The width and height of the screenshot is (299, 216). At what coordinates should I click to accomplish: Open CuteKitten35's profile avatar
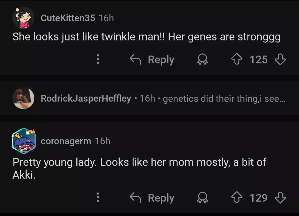23,18
